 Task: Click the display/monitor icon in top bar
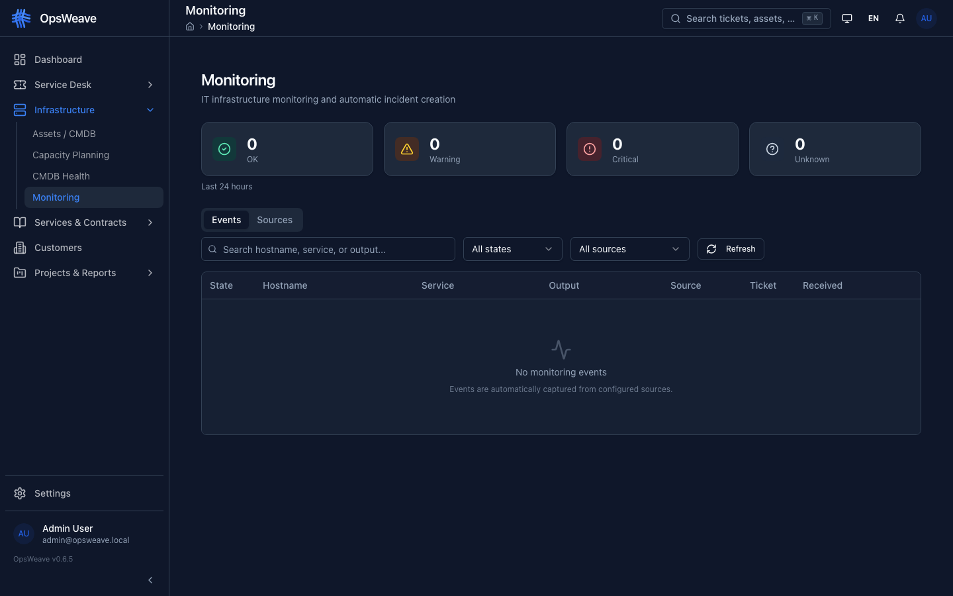tap(847, 18)
